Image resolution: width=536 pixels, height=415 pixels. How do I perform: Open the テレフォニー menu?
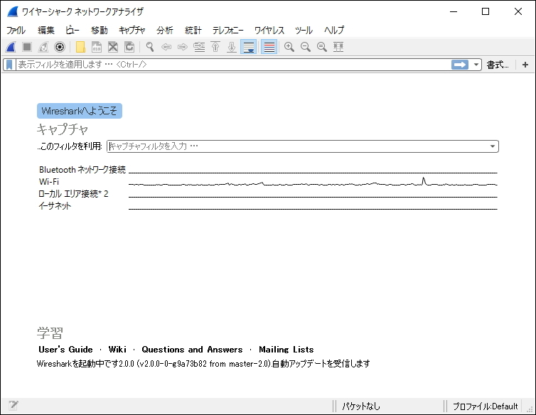[228, 30]
